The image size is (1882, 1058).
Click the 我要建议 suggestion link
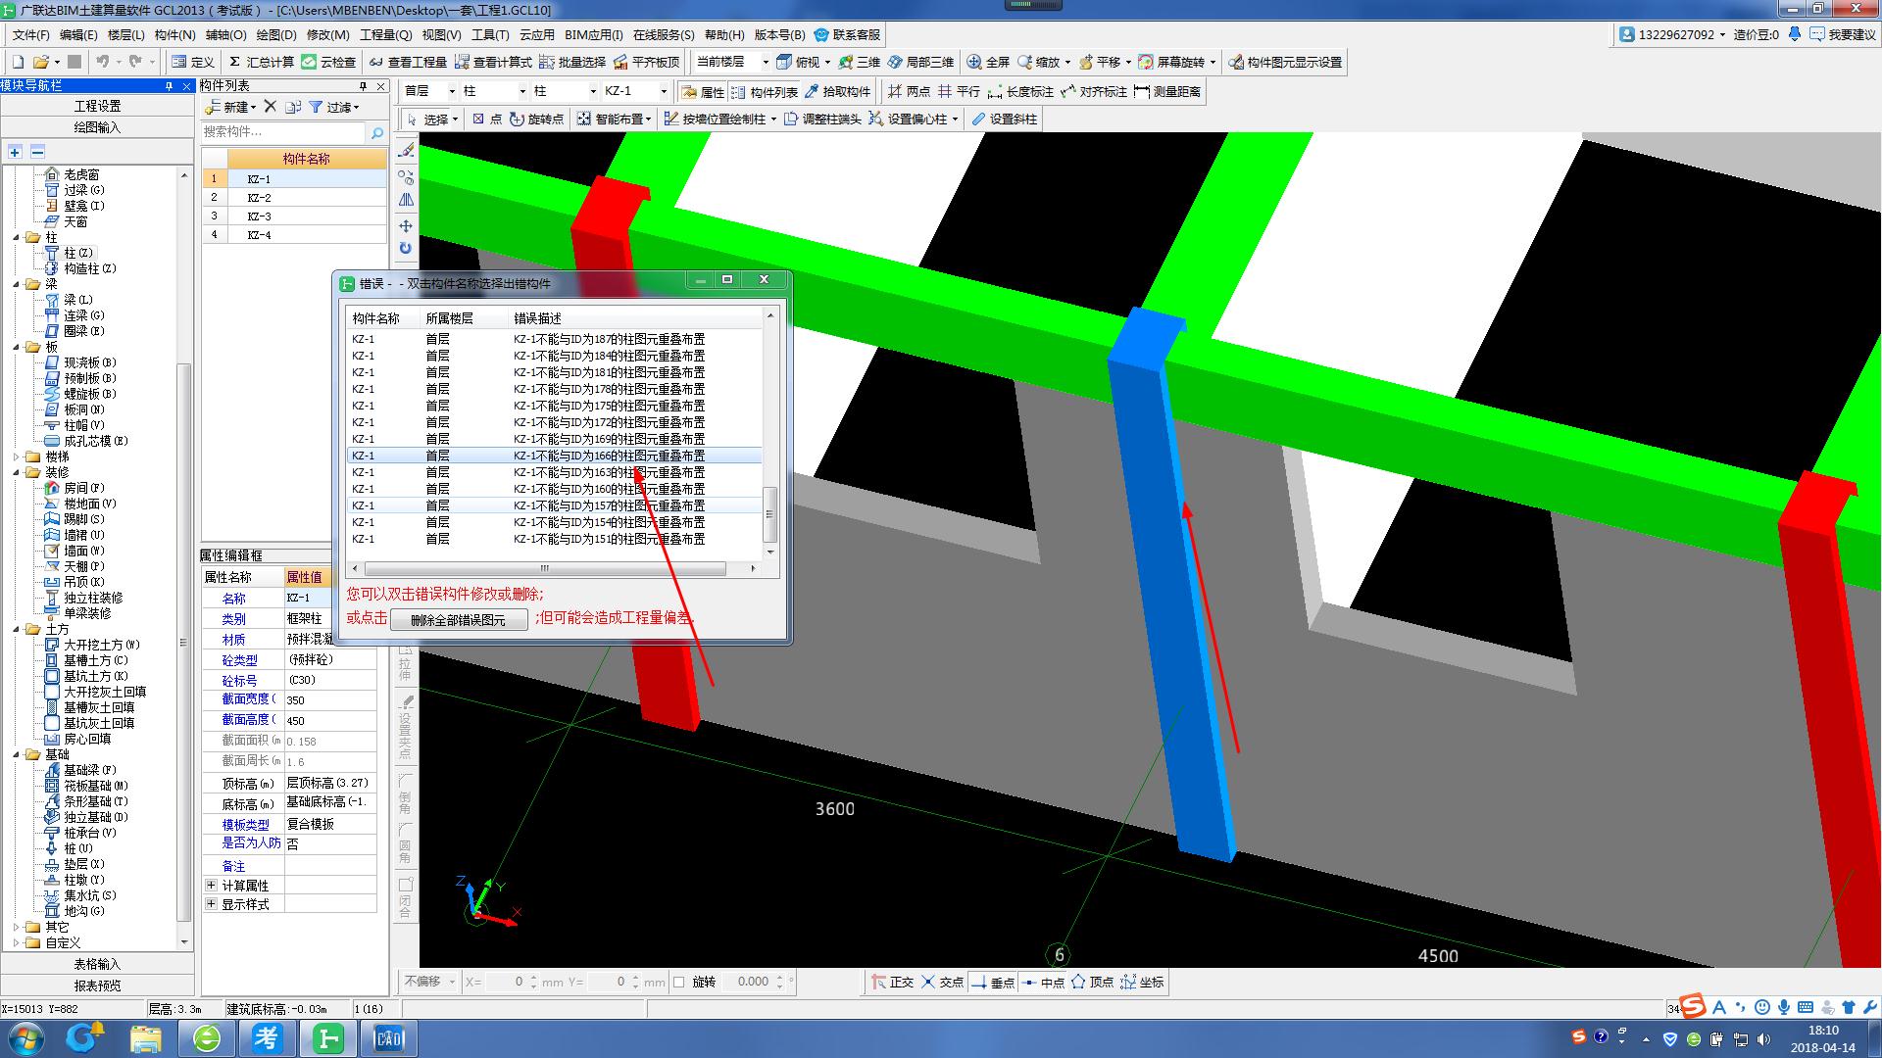tap(1843, 35)
